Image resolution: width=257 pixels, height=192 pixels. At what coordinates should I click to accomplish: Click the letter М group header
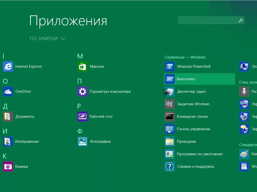click(x=80, y=56)
